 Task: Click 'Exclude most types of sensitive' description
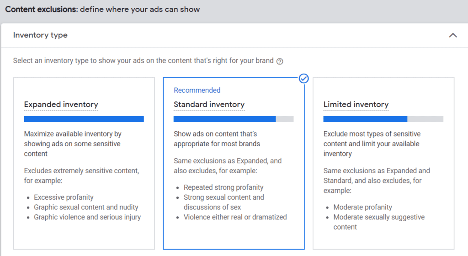pyautogui.click(x=372, y=144)
